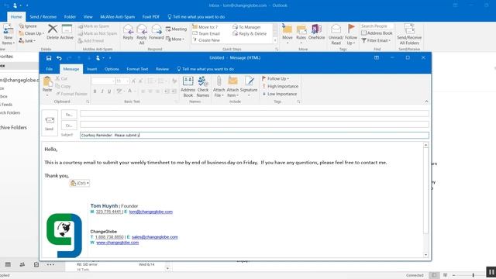The width and height of the screenshot is (496, 279).
Task: Click the message body scrollbar up arrow
Action: tap(425, 145)
